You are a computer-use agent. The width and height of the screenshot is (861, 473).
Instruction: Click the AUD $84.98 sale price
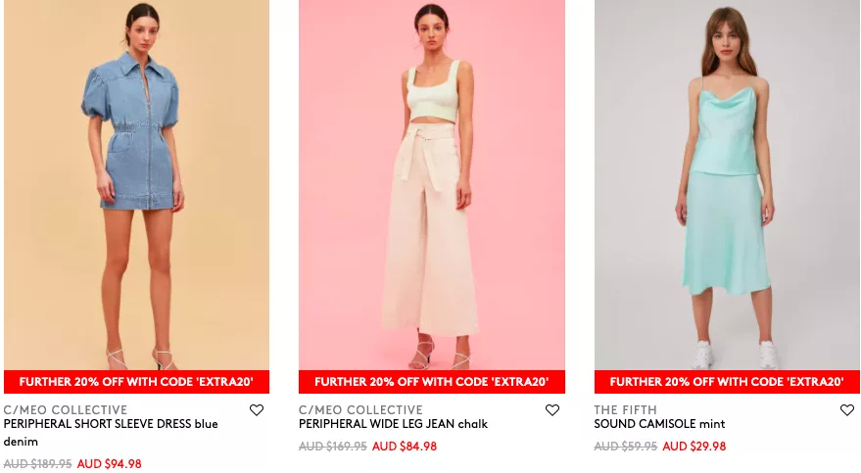[x=405, y=447]
